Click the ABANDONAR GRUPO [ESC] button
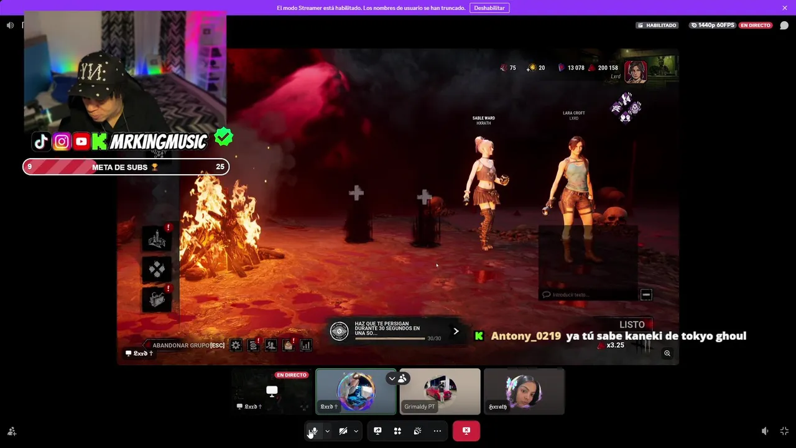The height and width of the screenshot is (448, 796). point(184,345)
